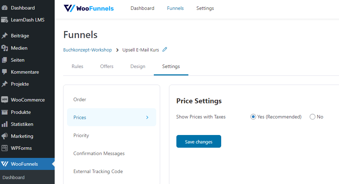Open the Design tab

click(138, 66)
